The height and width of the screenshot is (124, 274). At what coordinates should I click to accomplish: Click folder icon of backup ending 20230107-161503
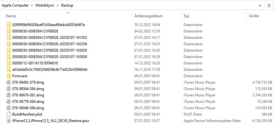pyautogui.click(x=9, y=37)
